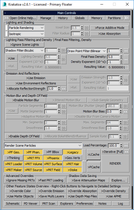Click the Final Pass Density value field
The image size is (134, 210).
click(x=113, y=57)
